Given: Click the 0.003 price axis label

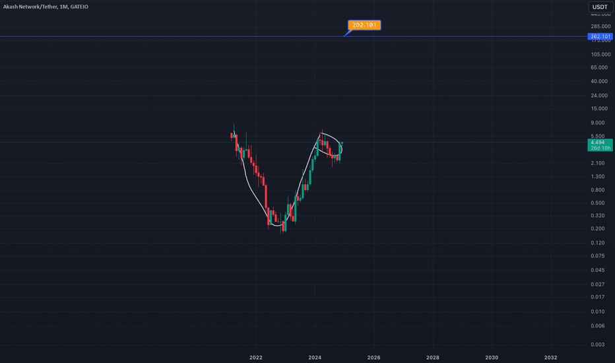Looking at the screenshot, I should [x=598, y=345].
